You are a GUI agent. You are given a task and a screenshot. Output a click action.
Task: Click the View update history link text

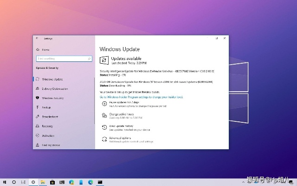(121, 126)
